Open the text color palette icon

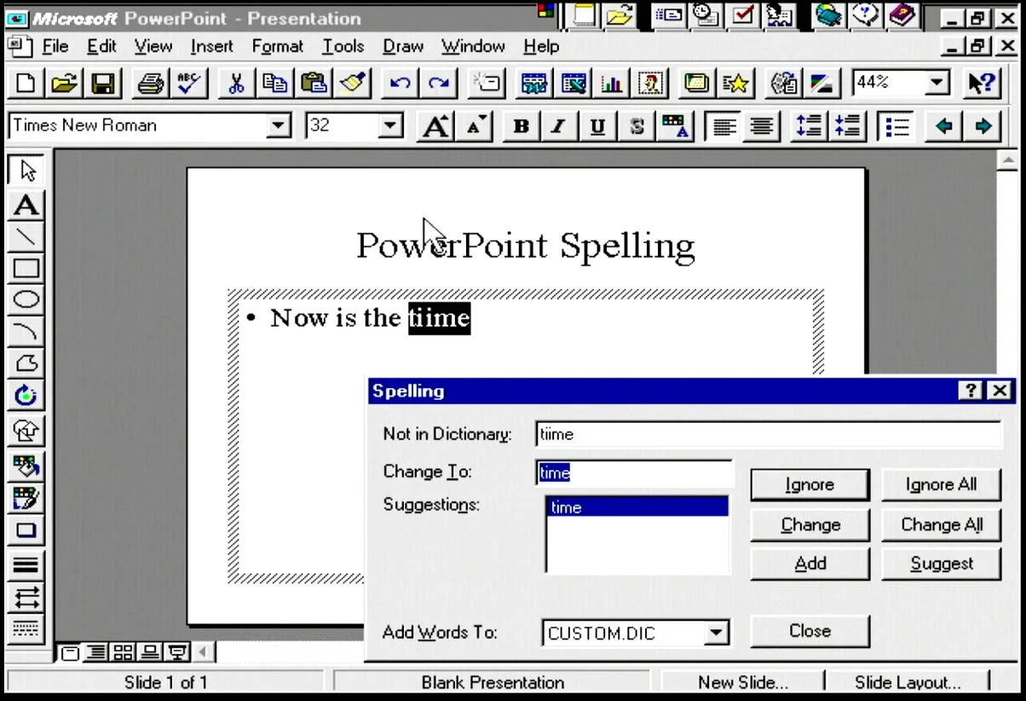click(x=676, y=127)
